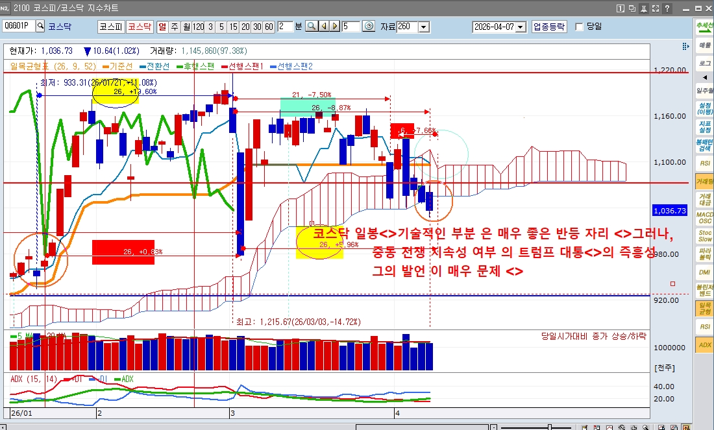Screen dimensions: 714x430
Task: Toggle the 파라볼릭 indicator button
Action: 704,254
